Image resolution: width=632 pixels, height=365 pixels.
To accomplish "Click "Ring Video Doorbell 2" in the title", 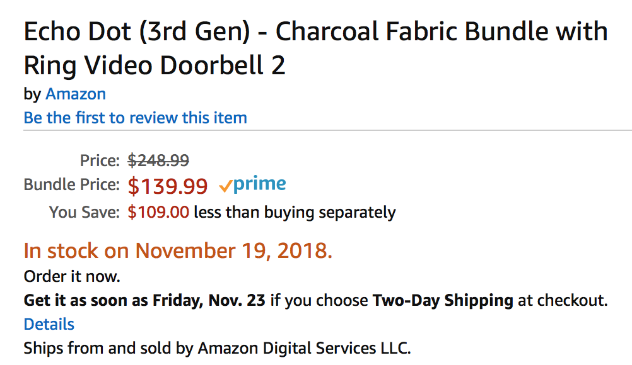I will click(x=155, y=65).
